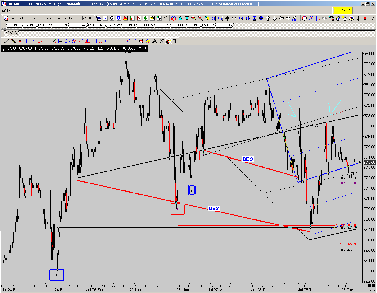Image resolution: width=377 pixels, height=293 pixels.
Task: Click the clock icon in top toolbar
Action: click(304, 18)
